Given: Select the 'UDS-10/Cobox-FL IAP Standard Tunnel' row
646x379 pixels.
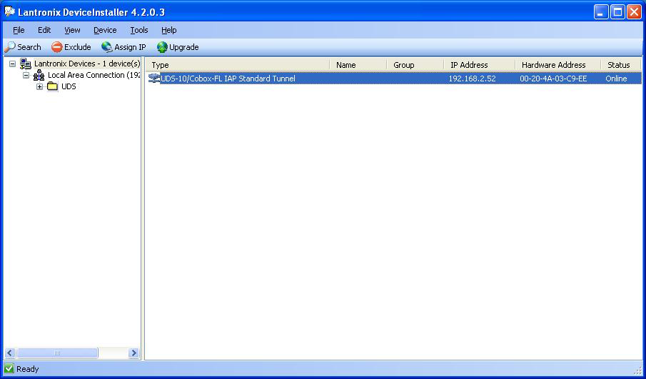Looking at the screenshot, I should (x=394, y=79).
